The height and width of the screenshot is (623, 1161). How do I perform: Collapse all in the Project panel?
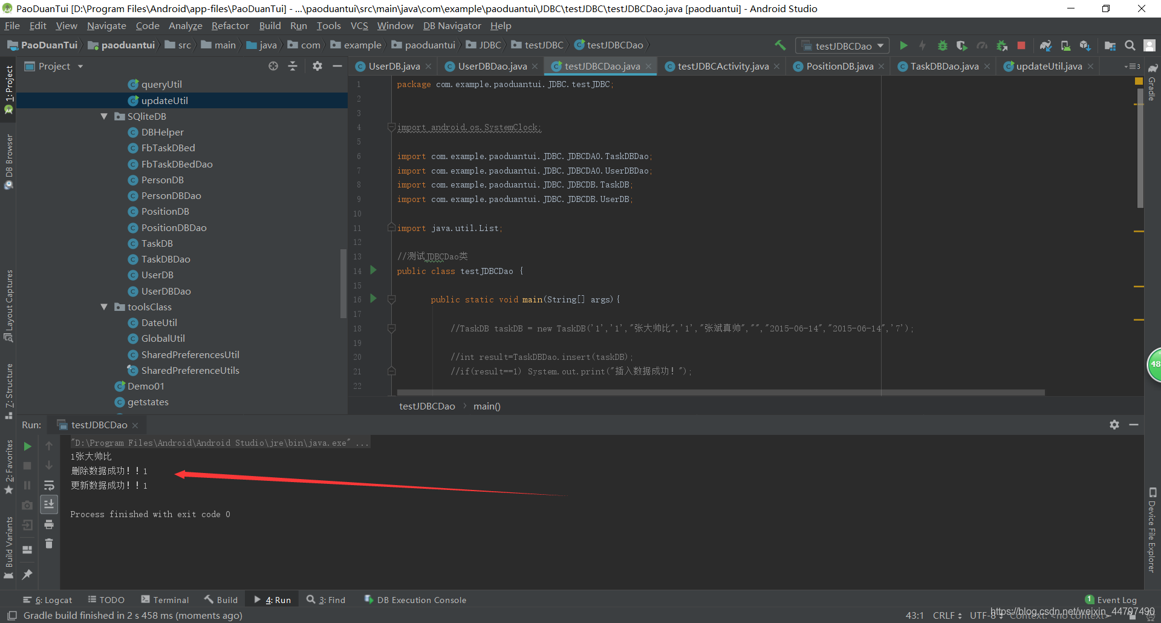[293, 66]
